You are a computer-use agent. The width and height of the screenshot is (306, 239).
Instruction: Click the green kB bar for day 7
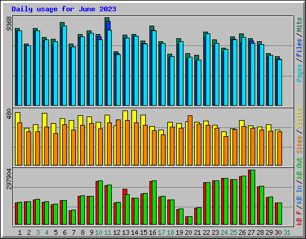tap(74, 217)
